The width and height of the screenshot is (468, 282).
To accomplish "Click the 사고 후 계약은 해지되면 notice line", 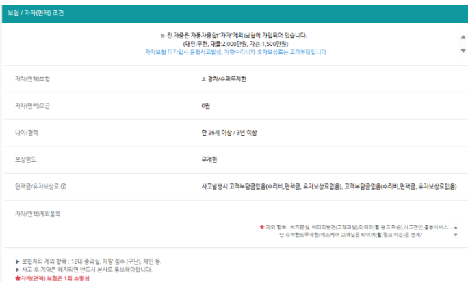I will click(84, 270).
